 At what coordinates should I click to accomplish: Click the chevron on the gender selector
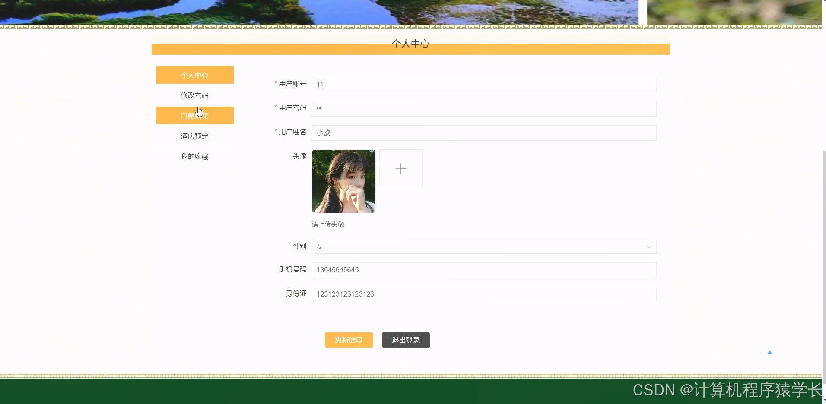point(649,246)
